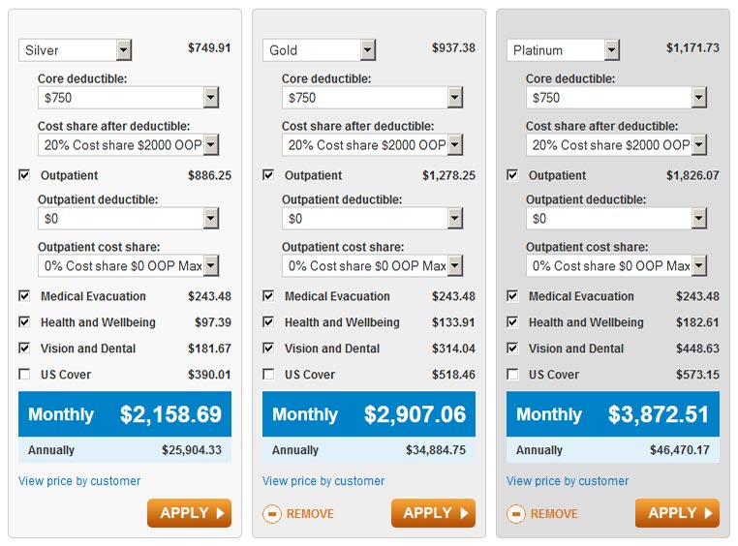738x546 pixels.
Task: Uncheck Health and Wellbeing in Gold plan
Action: point(268,321)
